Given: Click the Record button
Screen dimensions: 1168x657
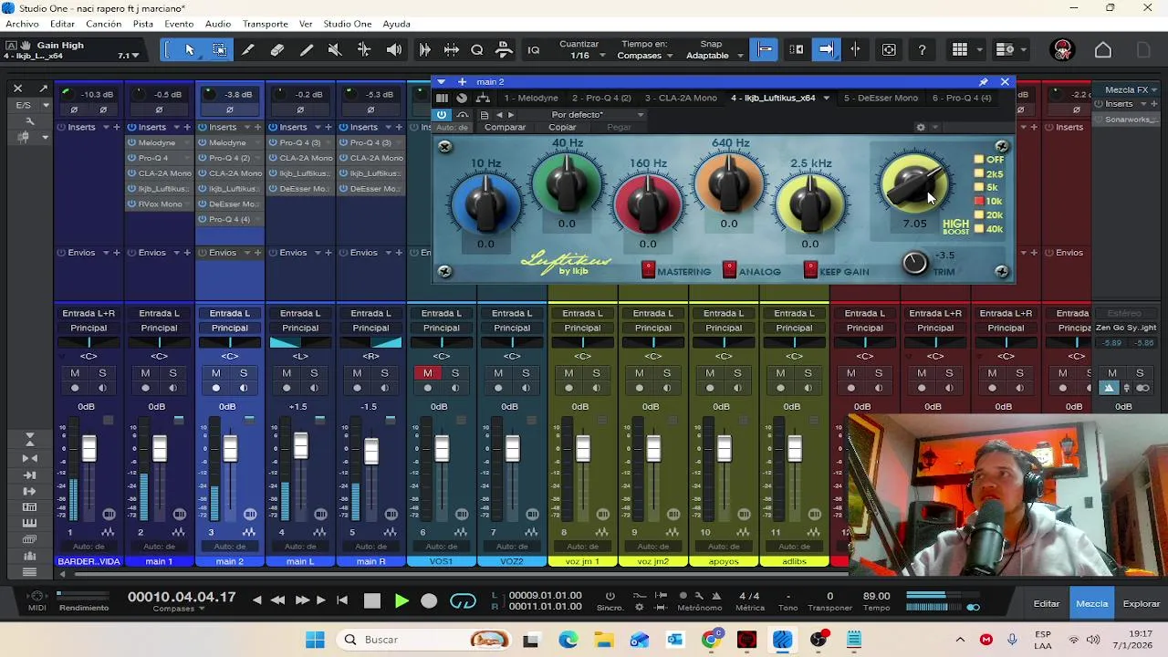Looking at the screenshot, I should [429, 600].
